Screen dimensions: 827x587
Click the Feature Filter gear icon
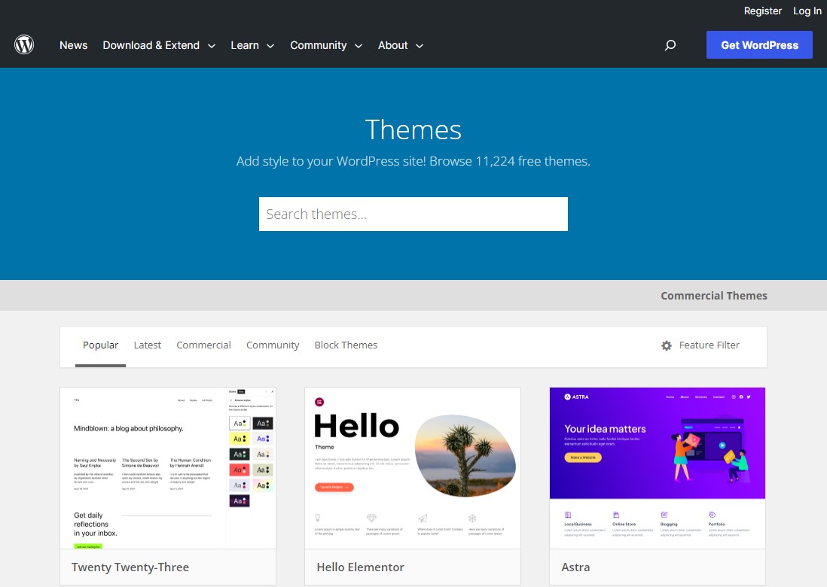click(667, 345)
